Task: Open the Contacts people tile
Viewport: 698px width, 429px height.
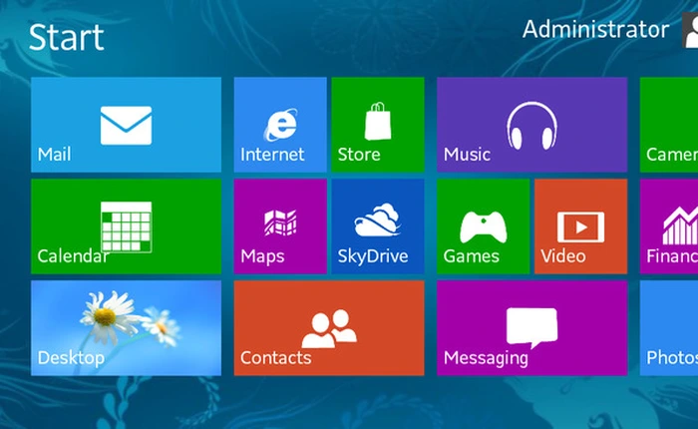Action: pos(329,328)
